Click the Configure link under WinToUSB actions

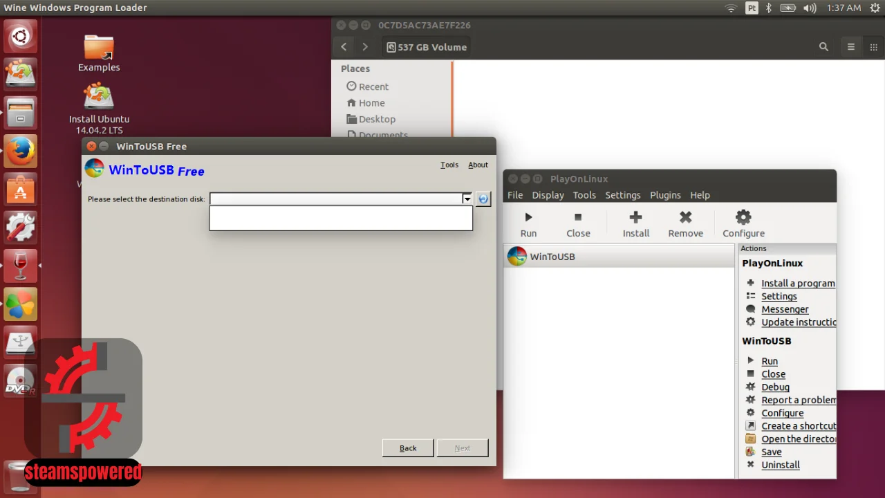click(782, 413)
